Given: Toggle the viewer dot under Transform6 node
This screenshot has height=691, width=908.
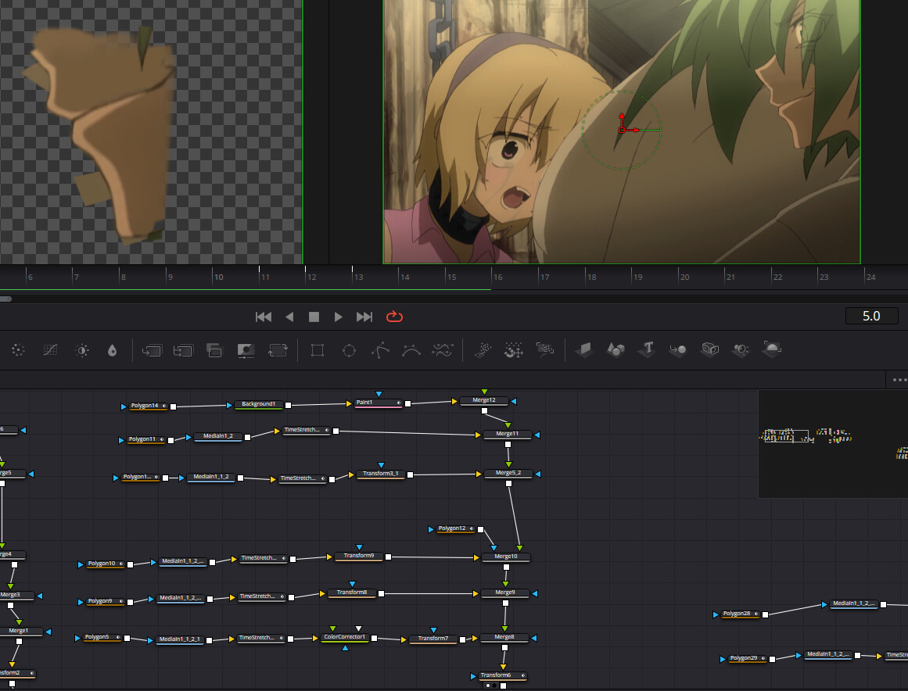Looking at the screenshot, I should point(488,686).
